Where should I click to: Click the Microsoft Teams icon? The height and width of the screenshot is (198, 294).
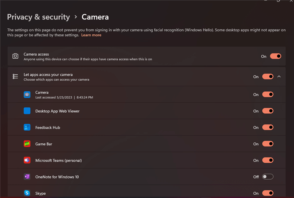point(27,160)
